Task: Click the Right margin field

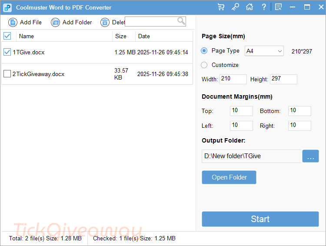Action: (x=299, y=126)
